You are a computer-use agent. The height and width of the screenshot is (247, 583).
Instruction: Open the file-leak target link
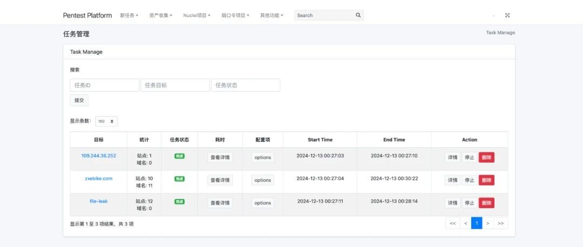click(x=99, y=201)
